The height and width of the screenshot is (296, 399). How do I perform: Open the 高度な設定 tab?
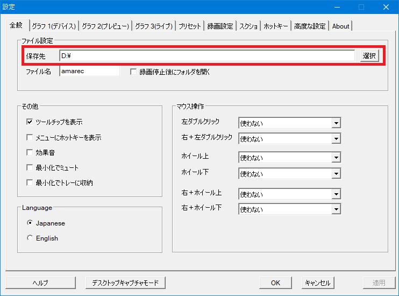[310, 26]
